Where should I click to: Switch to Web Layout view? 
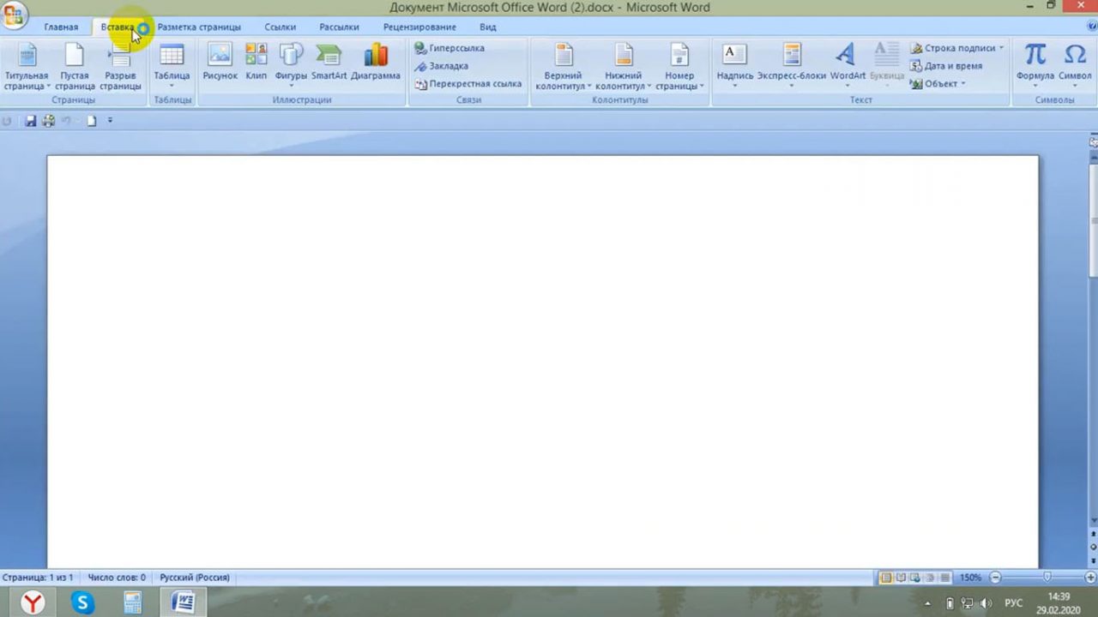915,578
